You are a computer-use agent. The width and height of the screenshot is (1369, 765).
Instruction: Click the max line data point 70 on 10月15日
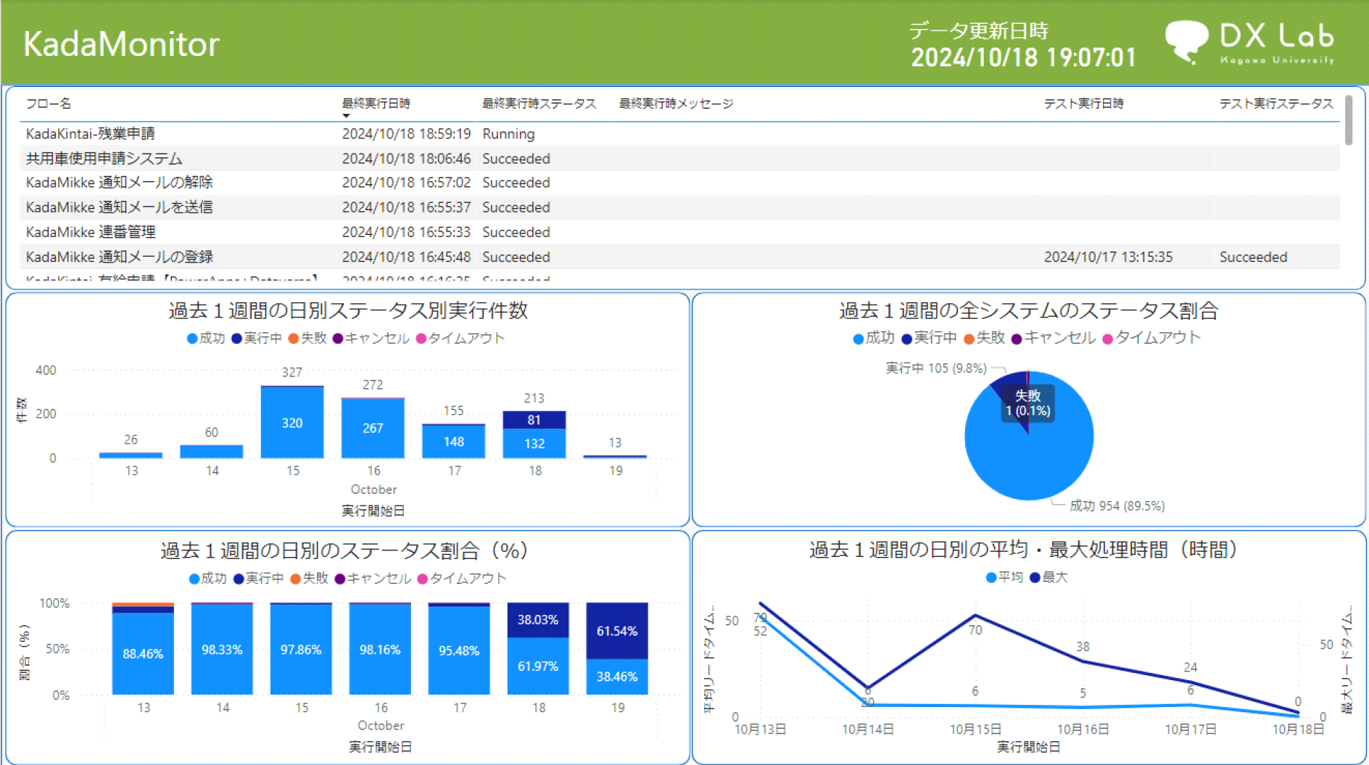pos(975,616)
